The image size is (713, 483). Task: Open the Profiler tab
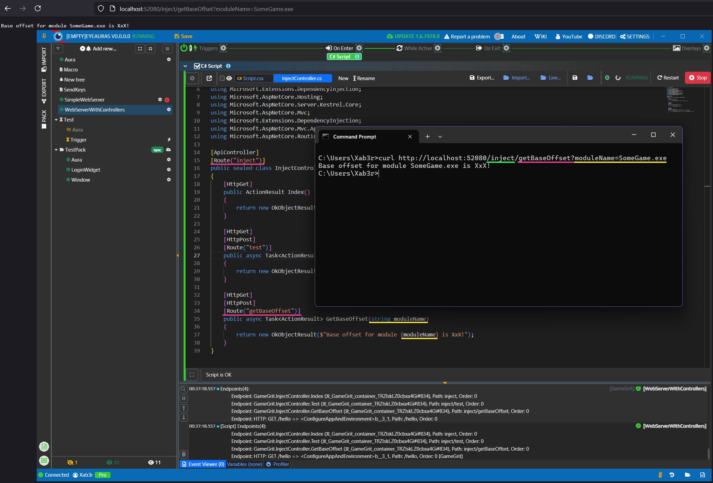coord(278,464)
